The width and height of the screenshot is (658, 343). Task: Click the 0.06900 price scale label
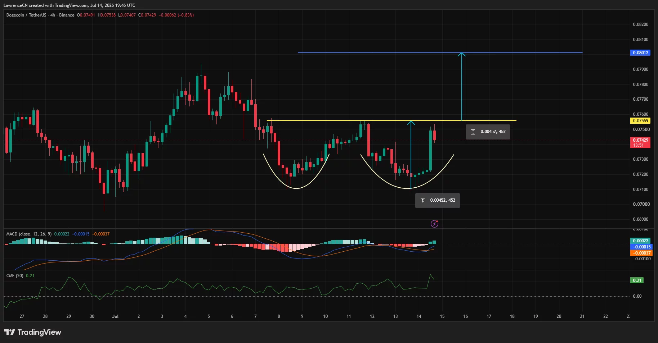[x=640, y=219]
